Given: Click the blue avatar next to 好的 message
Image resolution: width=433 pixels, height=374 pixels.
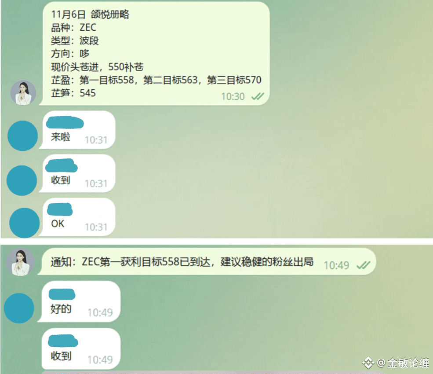Looking at the screenshot, I should (x=19, y=308).
